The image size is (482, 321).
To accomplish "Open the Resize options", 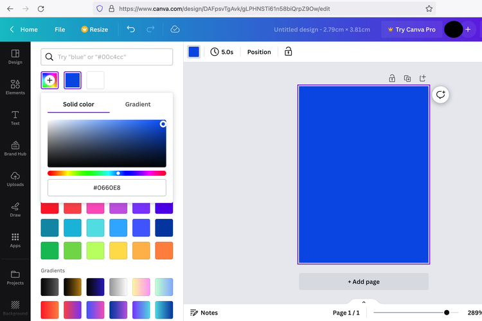I will (94, 30).
